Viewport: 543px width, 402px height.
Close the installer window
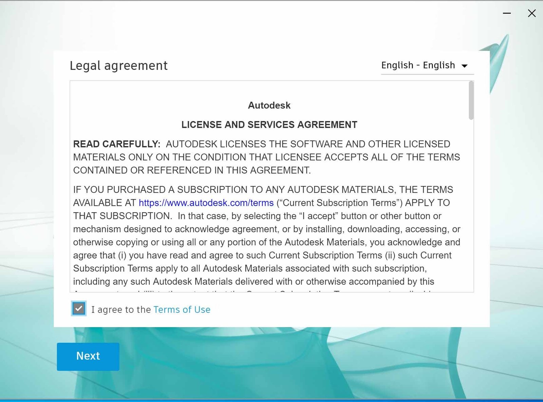pos(532,13)
